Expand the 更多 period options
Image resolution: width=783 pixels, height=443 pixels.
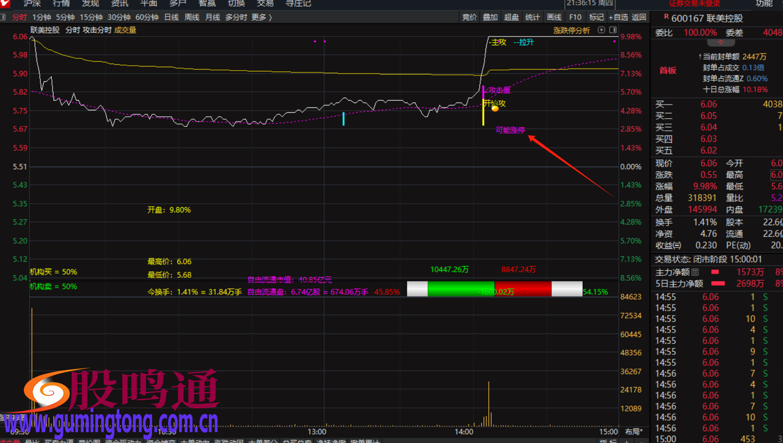point(261,18)
